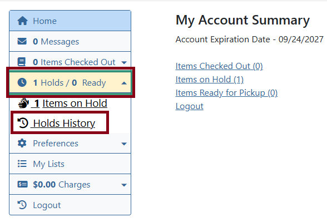Open the Home menu item
Image resolution: width=327 pixels, height=222 pixels.
[x=70, y=21]
